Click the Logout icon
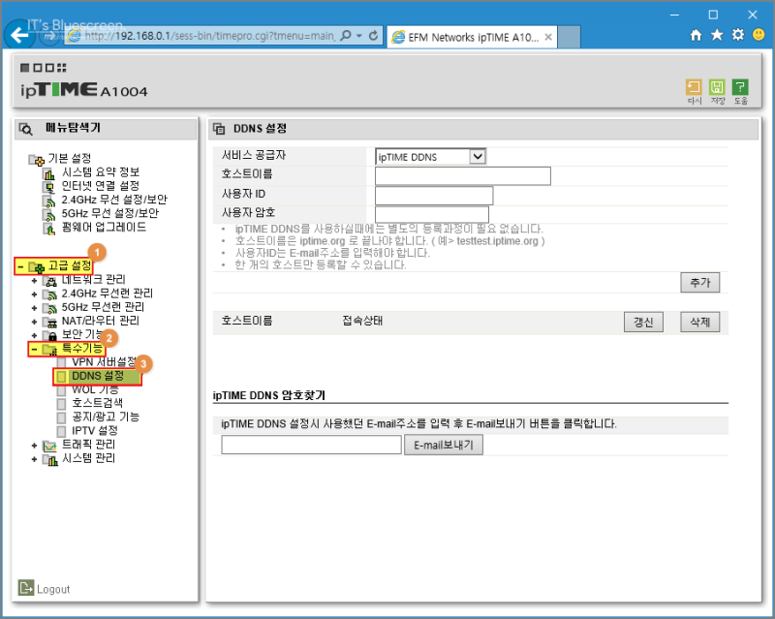 point(26,587)
